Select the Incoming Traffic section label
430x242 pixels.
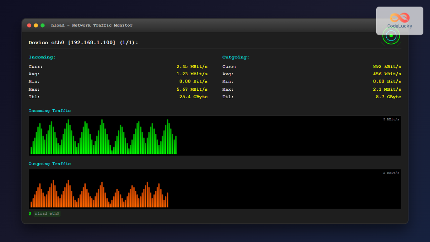click(x=50, y=110)
